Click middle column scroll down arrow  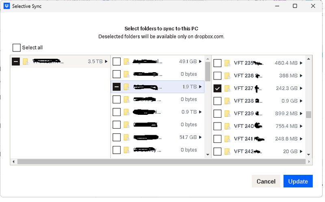point(208,155)
